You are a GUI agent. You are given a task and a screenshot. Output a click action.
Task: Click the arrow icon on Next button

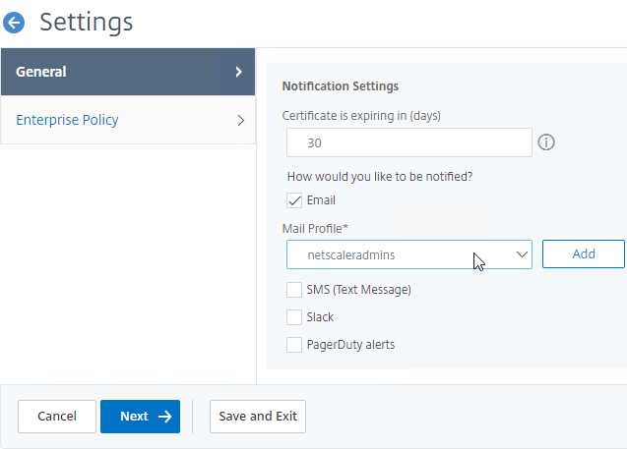pos(164,417)
